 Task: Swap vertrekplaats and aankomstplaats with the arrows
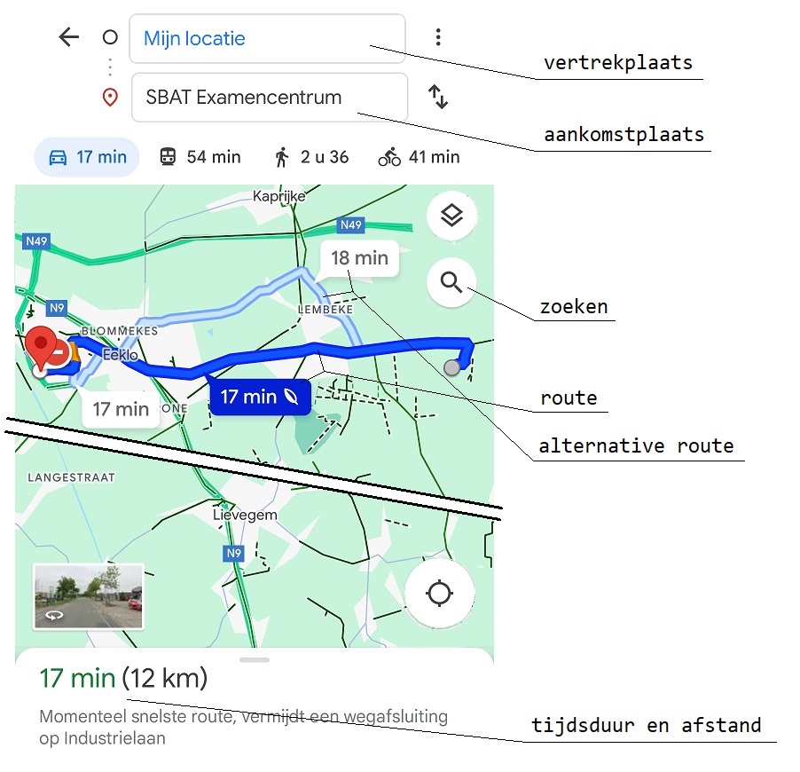tap(439, 98)
